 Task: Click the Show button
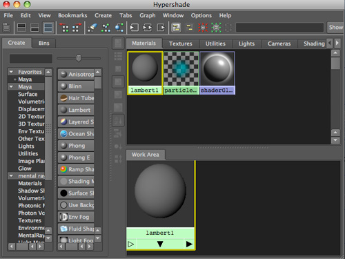[335, 28]
